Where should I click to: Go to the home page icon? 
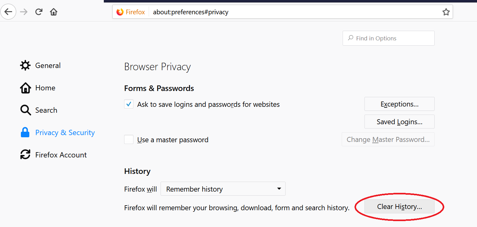54,12
